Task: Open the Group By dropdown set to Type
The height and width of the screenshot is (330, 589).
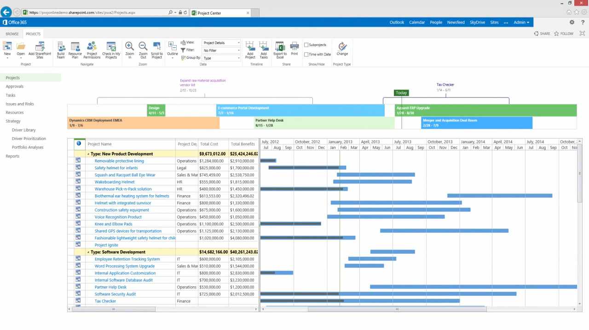Action: [221, 58]
